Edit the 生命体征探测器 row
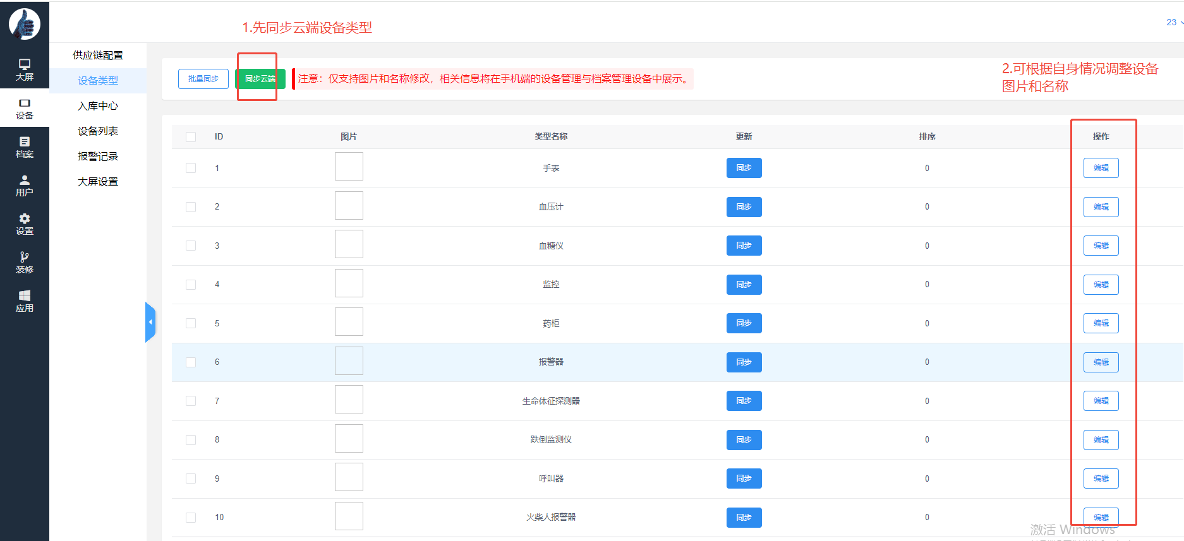 tap(1101, 401)
